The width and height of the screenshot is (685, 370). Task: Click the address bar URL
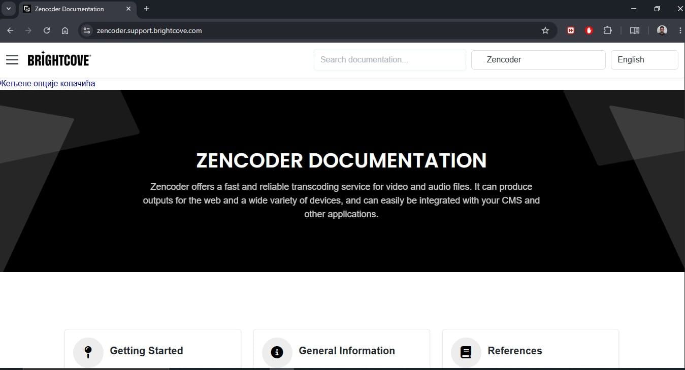pyautogui.click(x=149, y=30)
